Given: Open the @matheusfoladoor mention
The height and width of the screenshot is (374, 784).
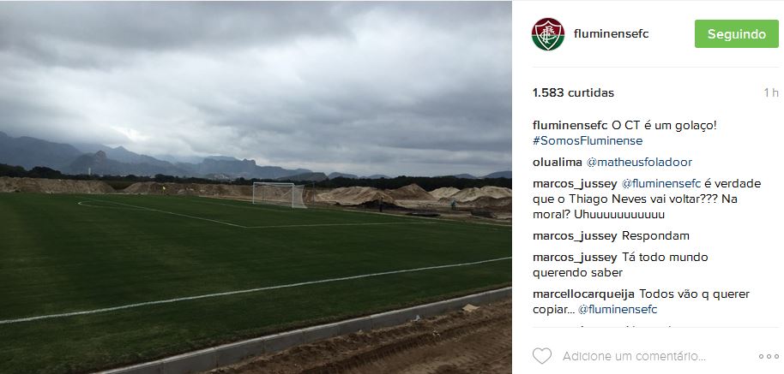Looking at the screenshot, I should (x=639, y=162).
